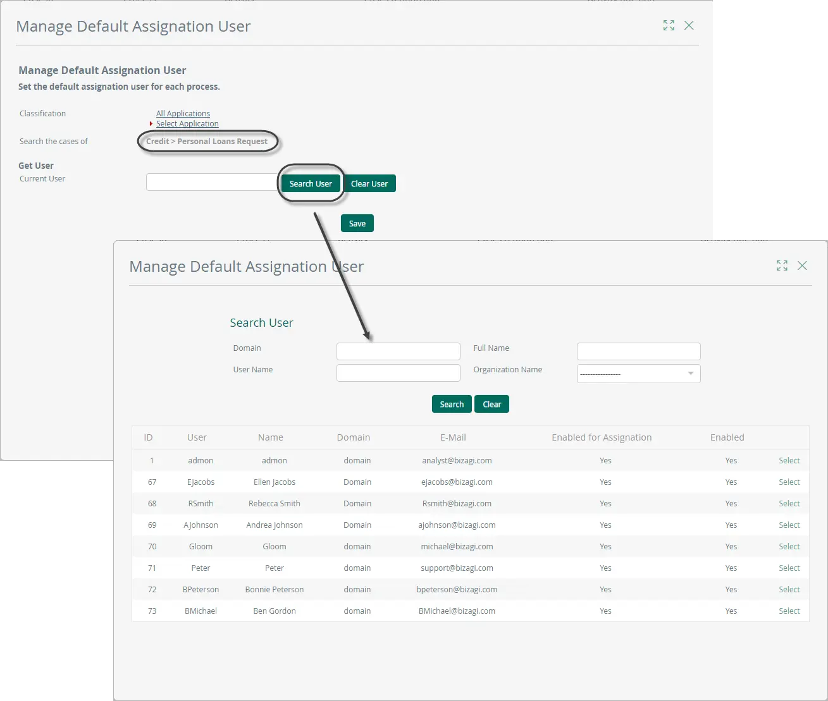Close the back Manage Default Assignation window
Image resolution: width=828 pixels, height=701 pixels.
[x=689, y=25]
